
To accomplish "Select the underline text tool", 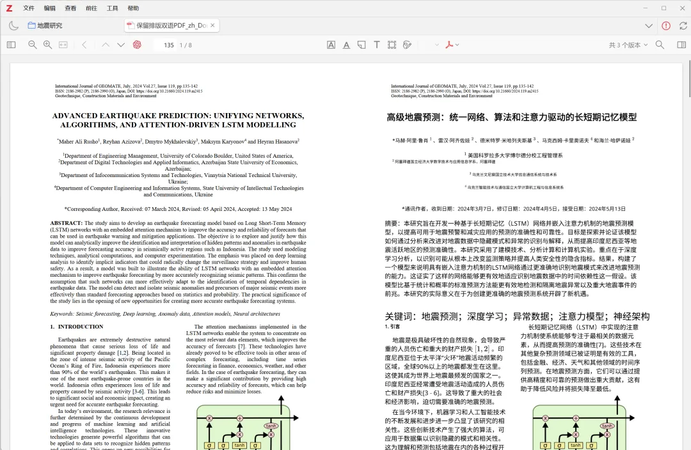I will [346, 45].
